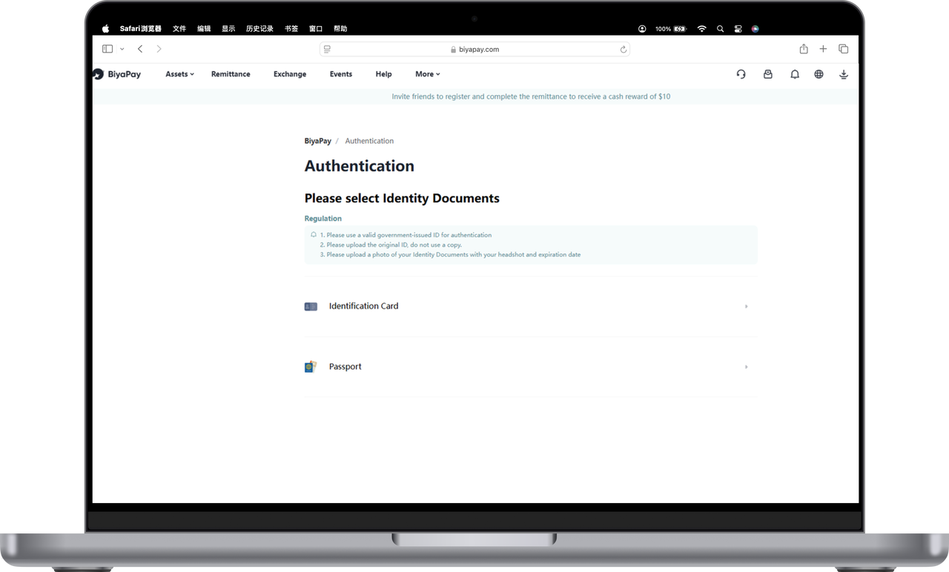Open the Remittance nav item
The image size is (949, 572).
[x=231, y=74]
